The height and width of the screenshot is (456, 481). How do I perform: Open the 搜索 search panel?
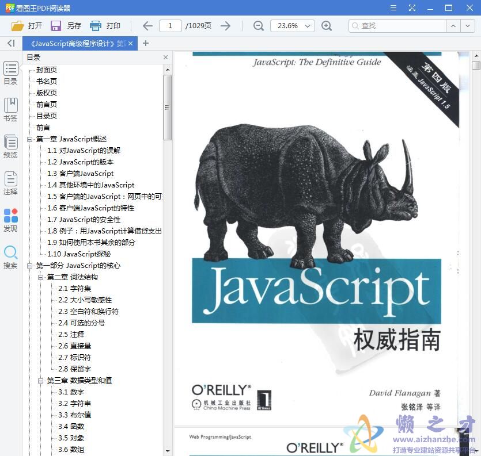point(10,255)
